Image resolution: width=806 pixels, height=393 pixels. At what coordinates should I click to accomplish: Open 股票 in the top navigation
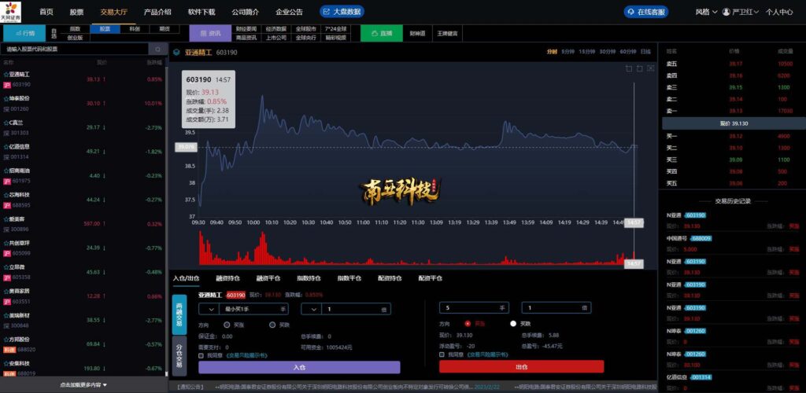click(x=76, y=12)
